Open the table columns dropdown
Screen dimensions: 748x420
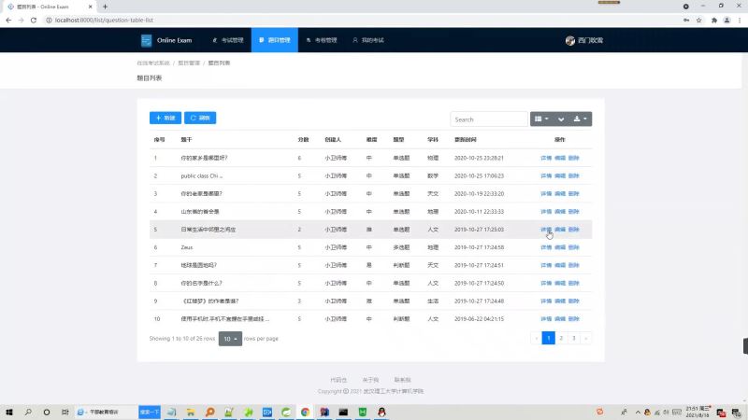541,119
